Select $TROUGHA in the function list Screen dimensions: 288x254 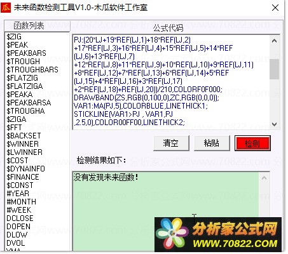(25, 111)
